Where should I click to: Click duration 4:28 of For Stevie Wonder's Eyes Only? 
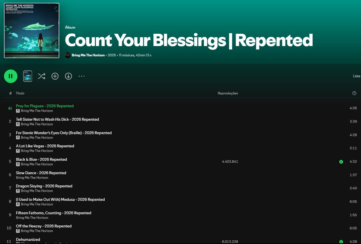353,135
